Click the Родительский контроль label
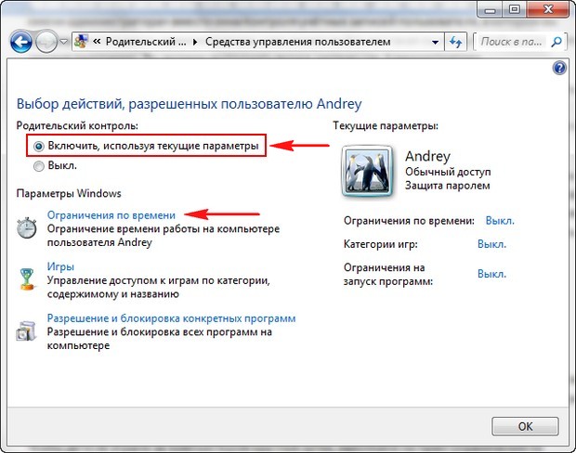576x453 pixels. 77,126
